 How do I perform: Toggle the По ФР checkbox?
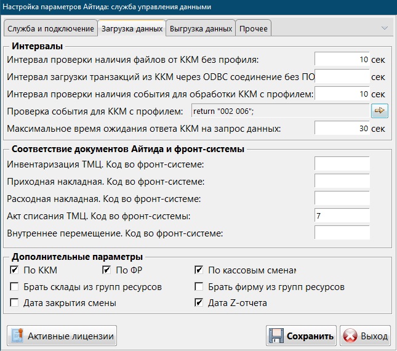[x=106, y=270]
